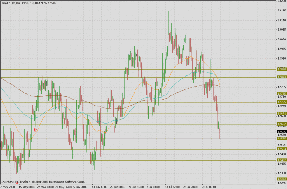This screenshot has height=189, width=287.
Task: Click the 1.9750 price axis label
Action: coord(281,97)
